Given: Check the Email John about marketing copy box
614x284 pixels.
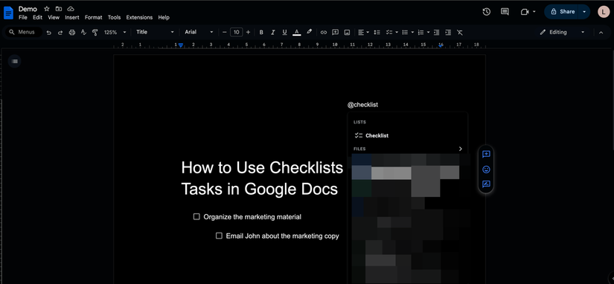Looking at the screenshot, I should click(x=219, y=236).
